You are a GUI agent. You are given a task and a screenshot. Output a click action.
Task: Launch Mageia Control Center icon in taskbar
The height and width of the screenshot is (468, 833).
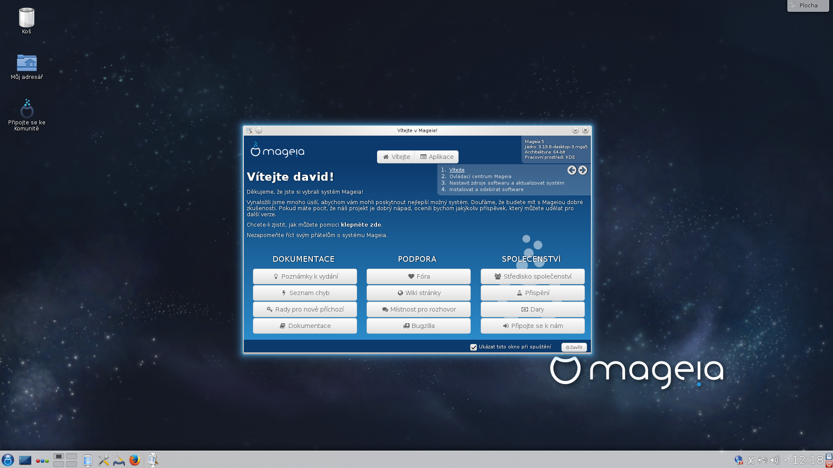coord(119,460)
